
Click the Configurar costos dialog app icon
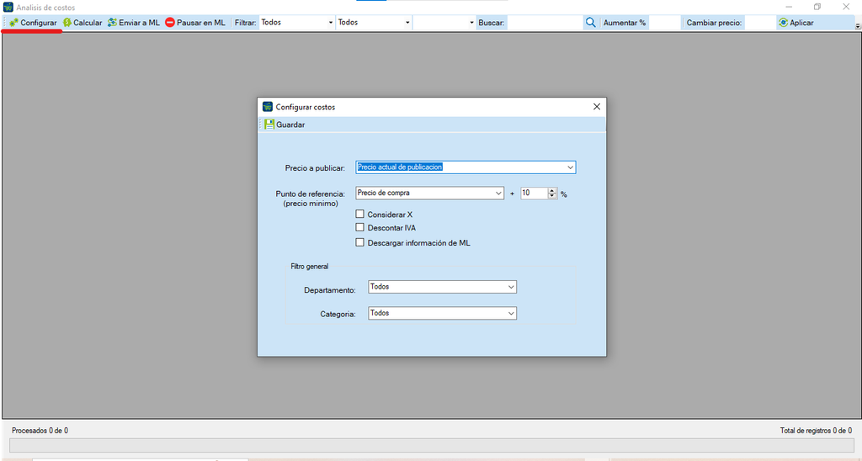tap(268, 107)
